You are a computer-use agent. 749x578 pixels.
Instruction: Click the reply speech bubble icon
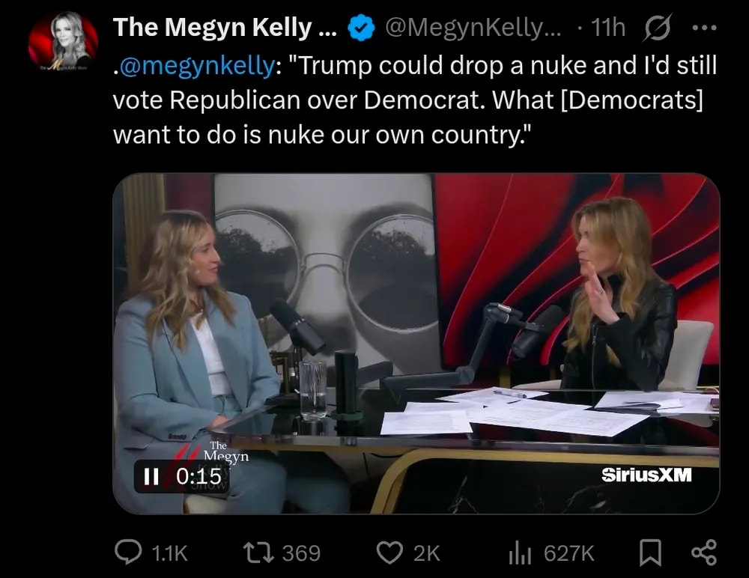point(130,553)
